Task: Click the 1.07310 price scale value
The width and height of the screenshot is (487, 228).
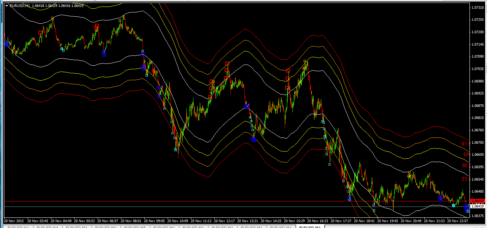Action: 477,7
